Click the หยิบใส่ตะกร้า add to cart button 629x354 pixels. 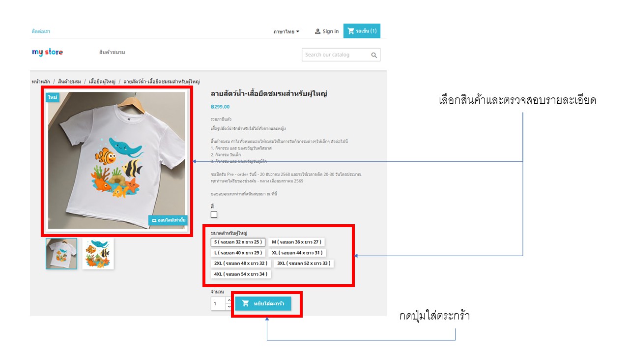click(263, 304)
